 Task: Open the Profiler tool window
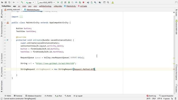click(x=48, y=96)
